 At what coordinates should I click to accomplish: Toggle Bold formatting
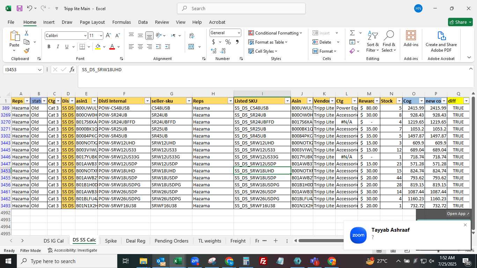(49, 47)
